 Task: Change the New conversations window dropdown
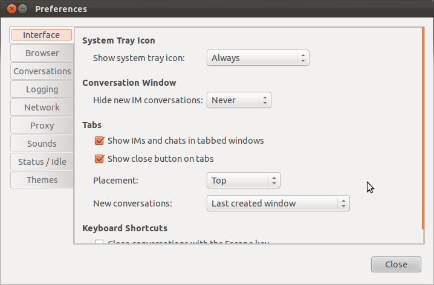tap(278, 203)
